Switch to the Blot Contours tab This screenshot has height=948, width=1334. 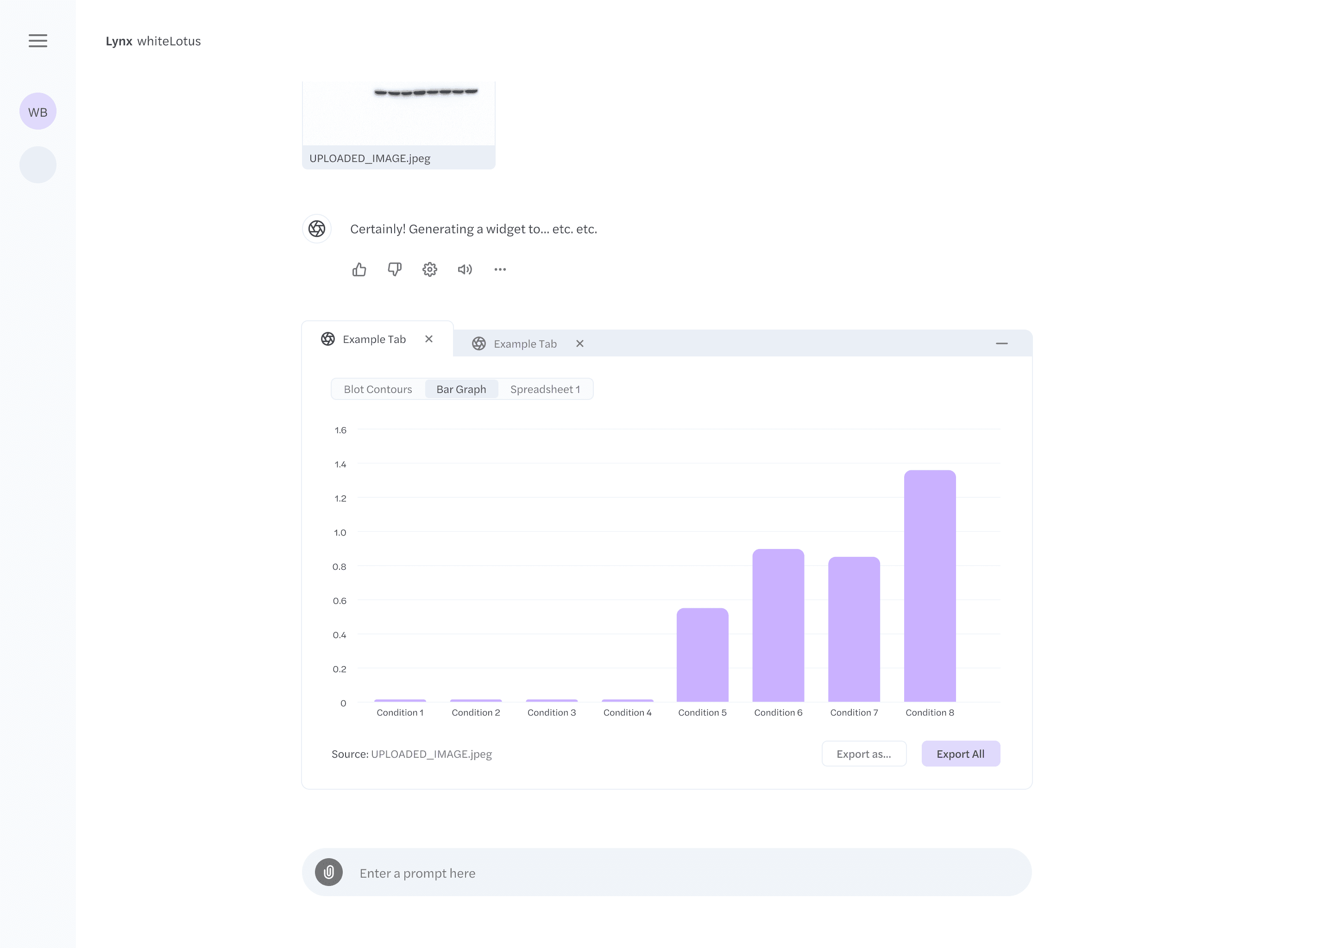(x=378, y=389)
